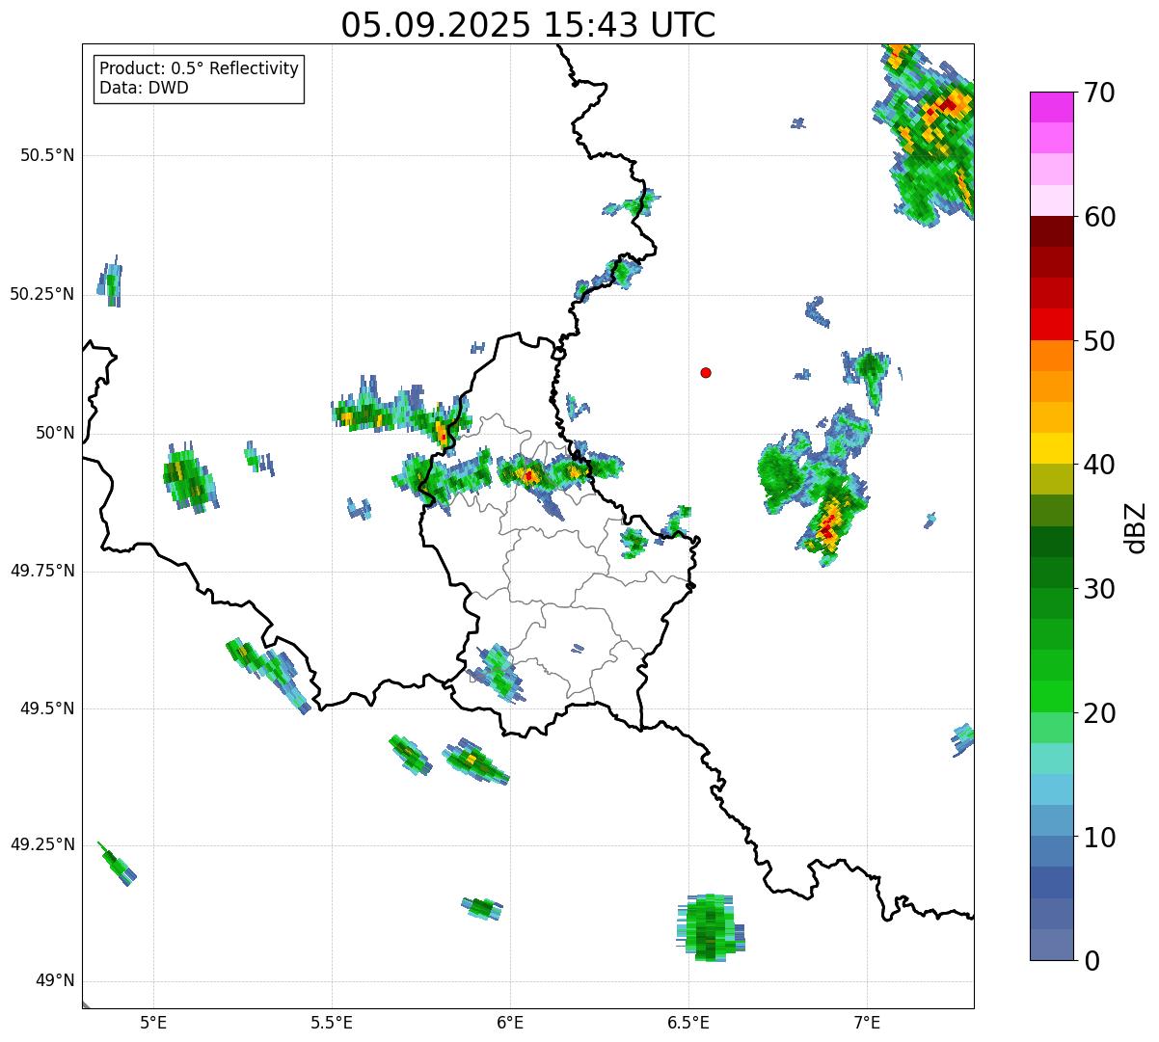Click the latitude label 50°N

pyautogui.click(x=55, y=433)
